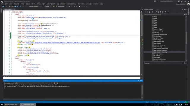The width and height of the screenshot is (190, 106).
Task: Click the system tray clock
Action: [x=186, y=105]
